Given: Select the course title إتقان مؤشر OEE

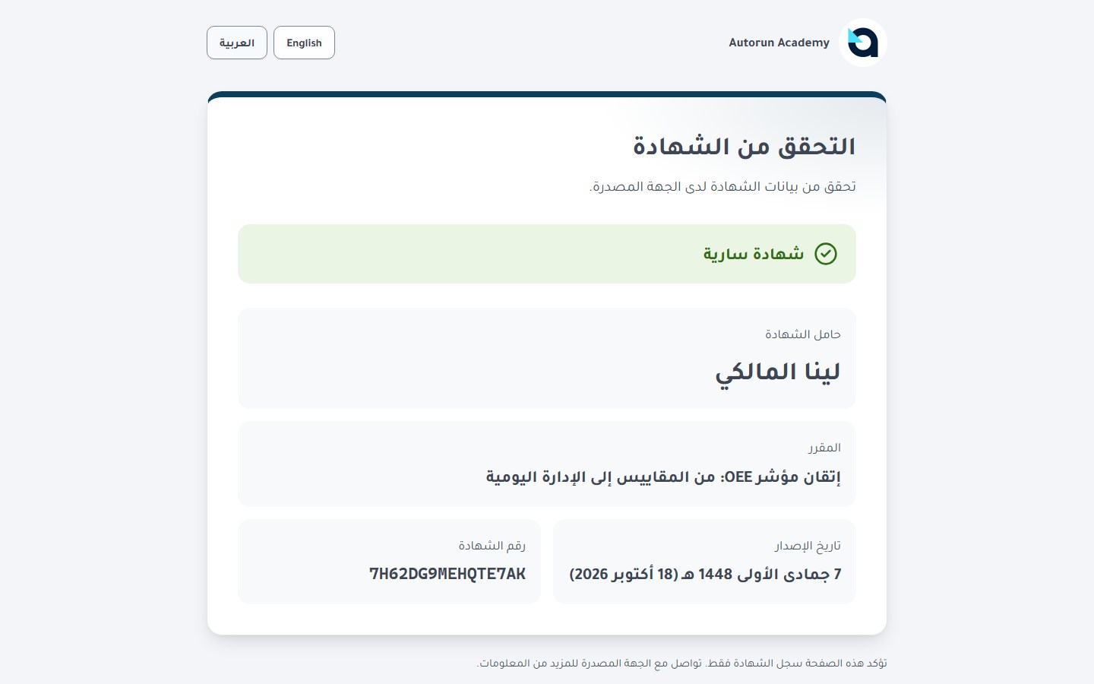Looking at the screenshot, I should pos(663,477).
